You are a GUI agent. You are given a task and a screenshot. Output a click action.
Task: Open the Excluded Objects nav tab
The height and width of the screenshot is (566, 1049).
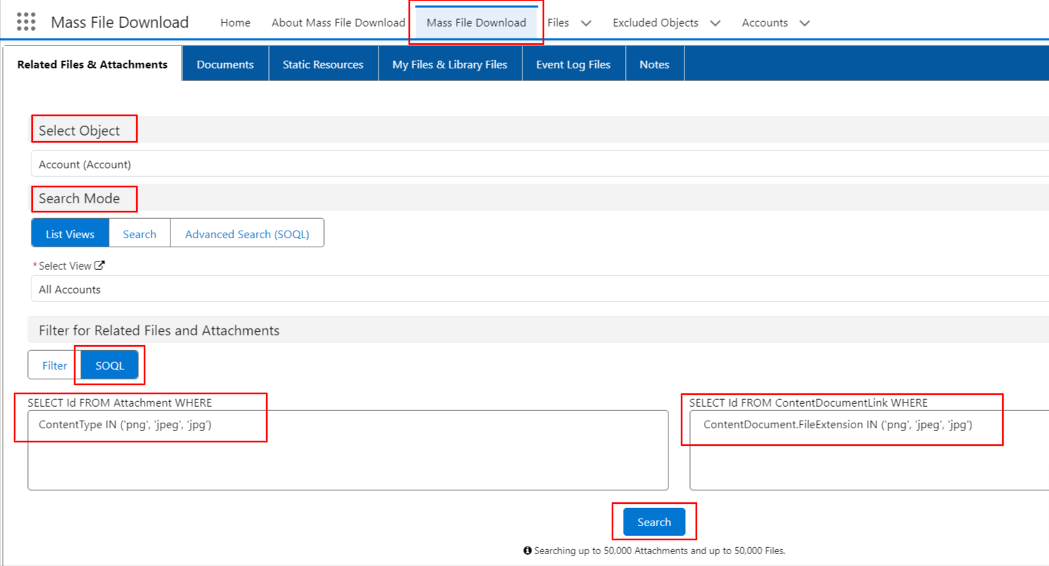[655, 22]
